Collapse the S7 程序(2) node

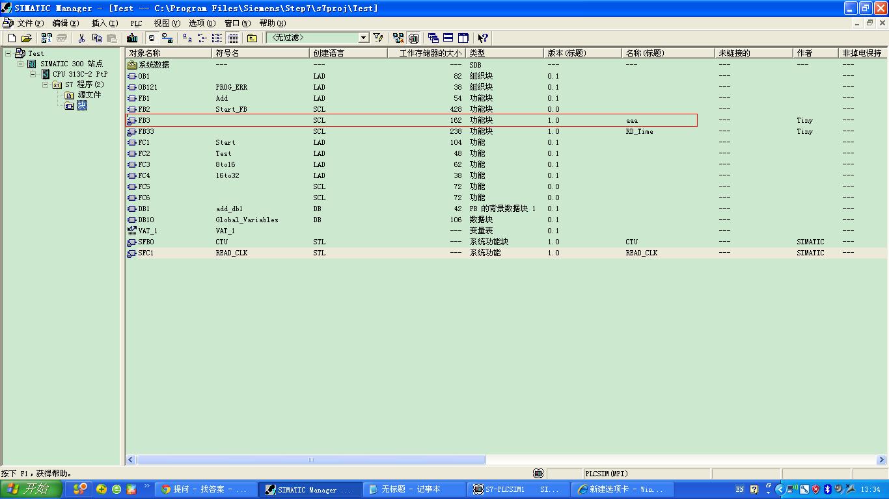(46, 84)
